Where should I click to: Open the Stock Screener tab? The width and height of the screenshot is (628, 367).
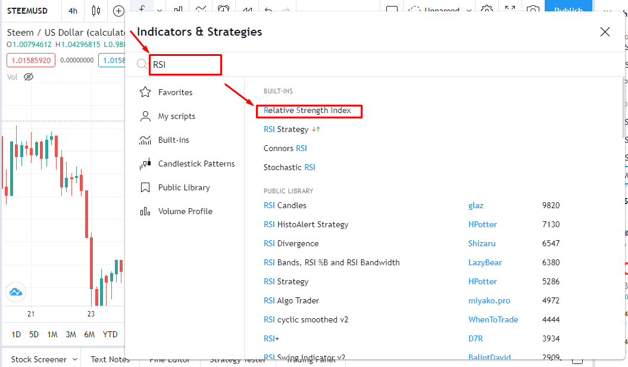tap(39, 359)
